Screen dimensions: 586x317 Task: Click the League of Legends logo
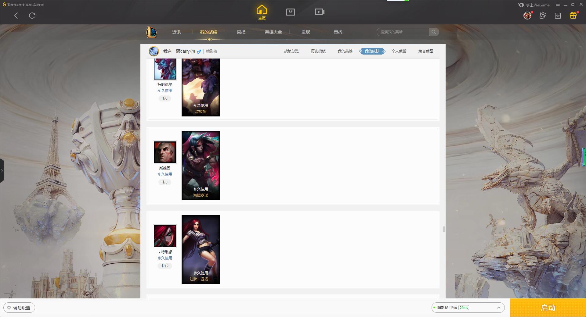click(x=151, y=32)
